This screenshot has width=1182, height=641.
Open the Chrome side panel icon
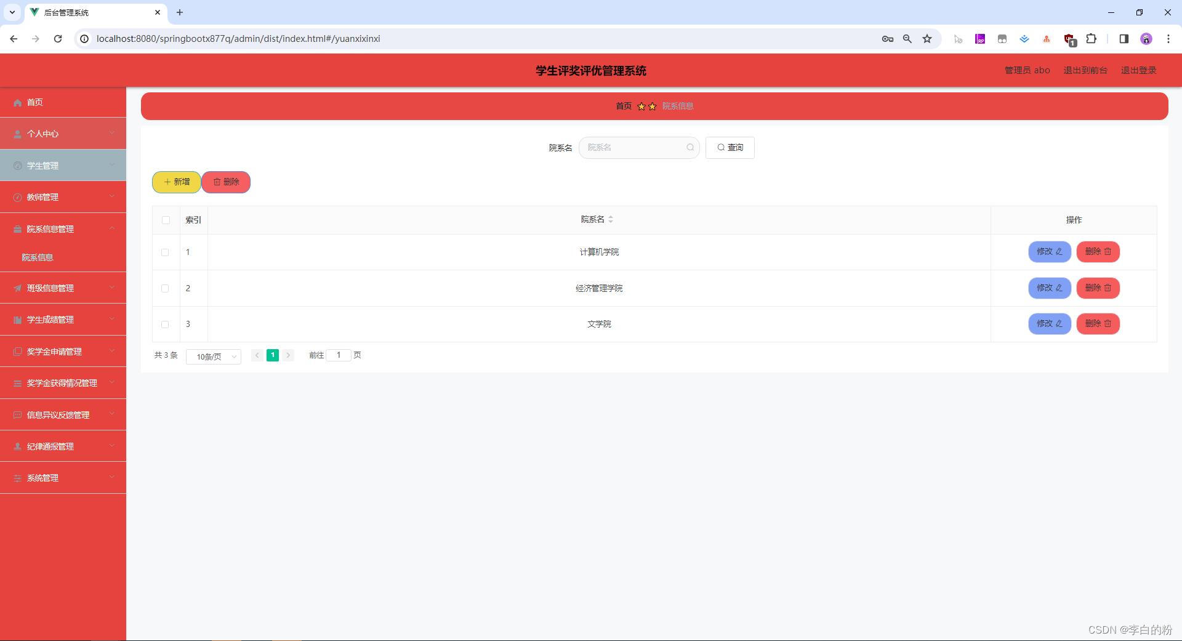point(1124,39)
